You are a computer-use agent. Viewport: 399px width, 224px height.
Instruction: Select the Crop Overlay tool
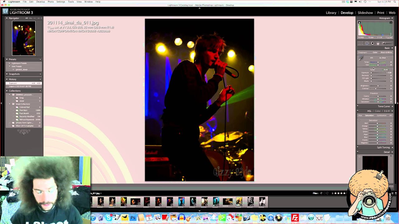point(361,43)
